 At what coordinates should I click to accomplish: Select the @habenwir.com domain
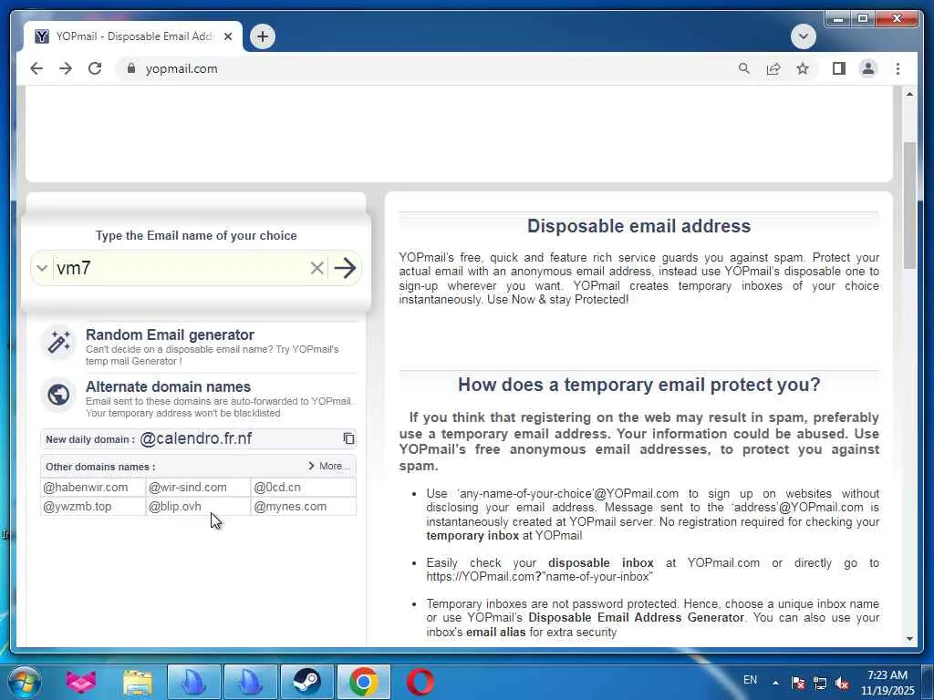(x=85, y=487)
